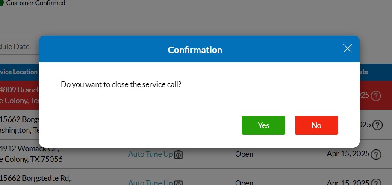Click timer icon in the 4912 Womack Cir row
The width and height of the screenshot is (392, 185).
click(x=179, y=155)
